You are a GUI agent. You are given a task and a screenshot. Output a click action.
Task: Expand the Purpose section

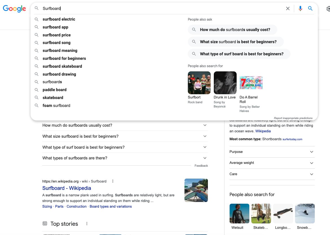point(272,152)
